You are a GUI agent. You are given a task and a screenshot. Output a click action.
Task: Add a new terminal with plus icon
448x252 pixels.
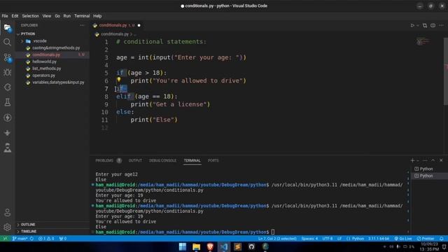[412, 160]
